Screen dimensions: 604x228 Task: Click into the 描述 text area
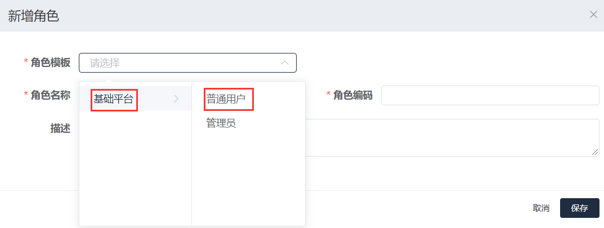tap(450, 137)
